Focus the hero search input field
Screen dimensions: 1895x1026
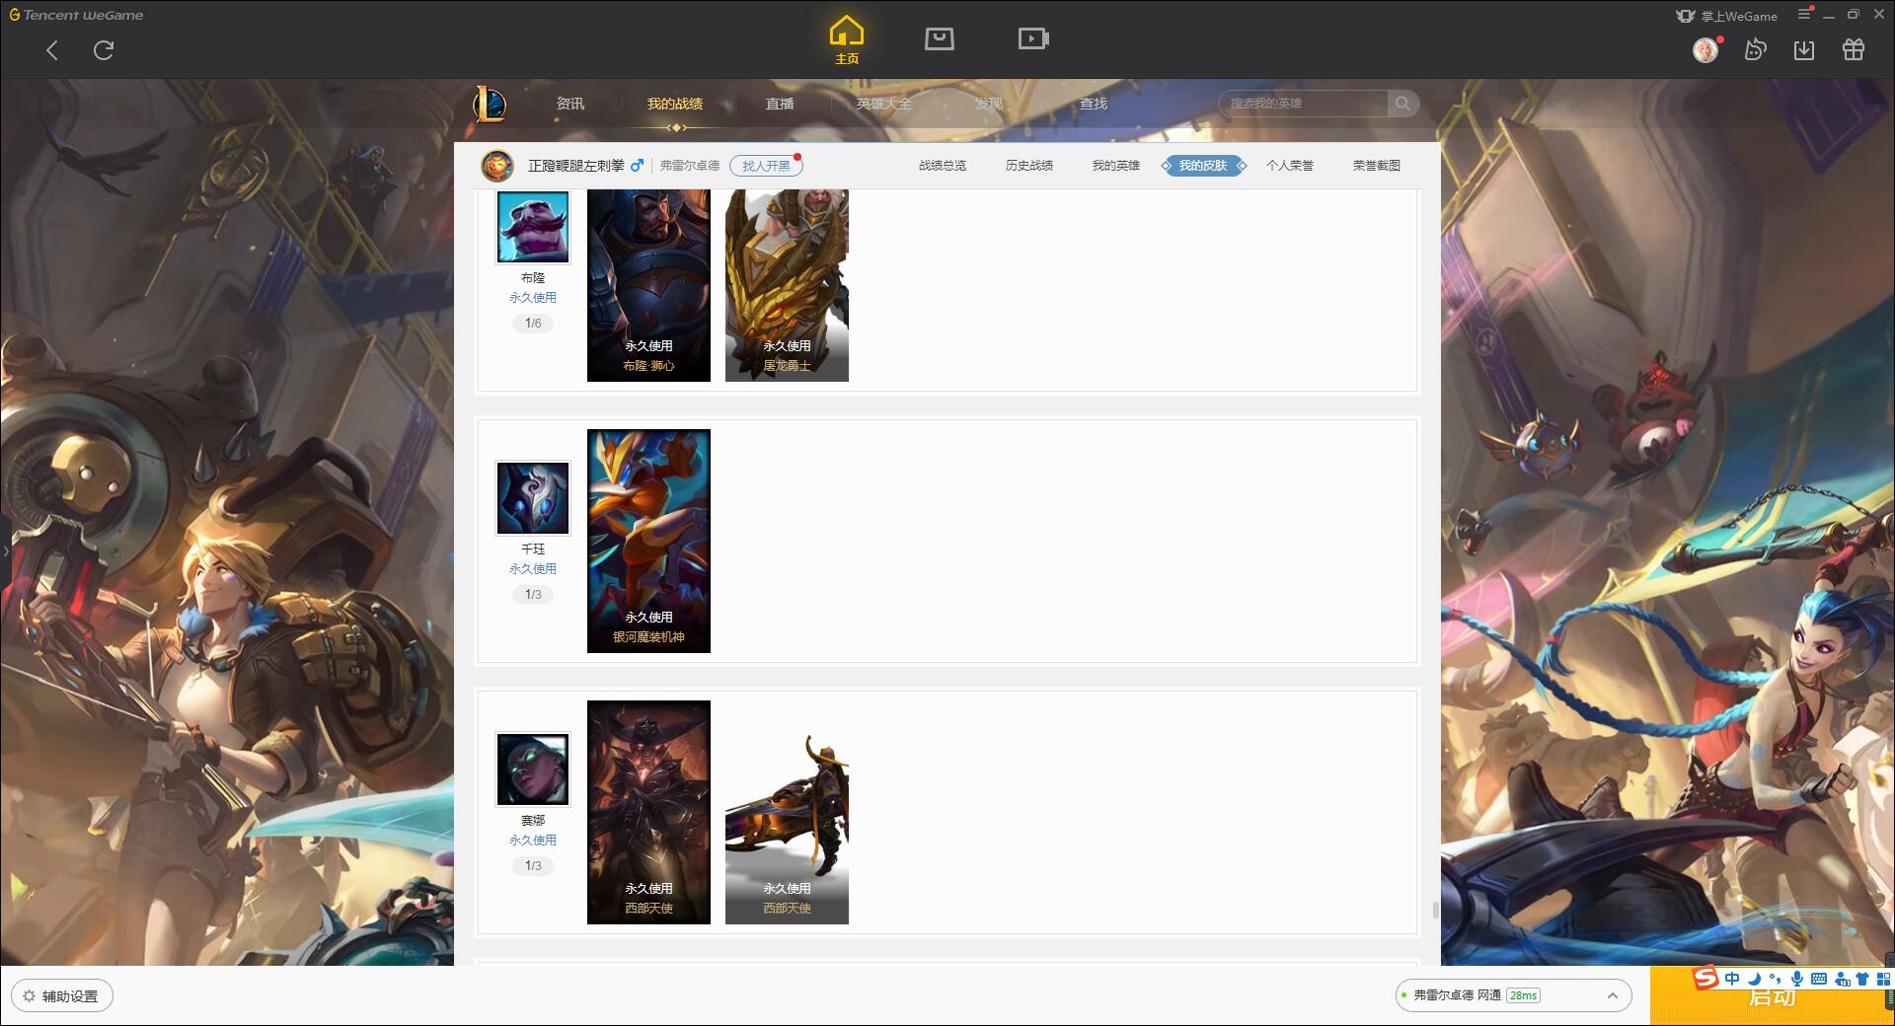1303,104
